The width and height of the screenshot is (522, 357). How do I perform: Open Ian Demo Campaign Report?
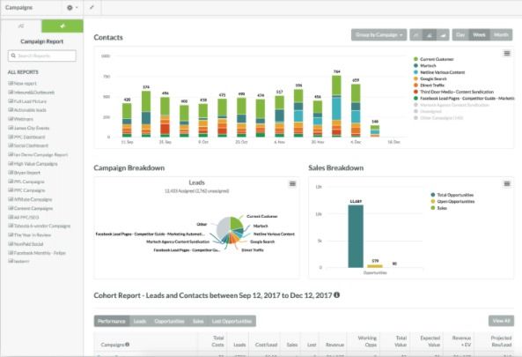(x=38, y=154)
